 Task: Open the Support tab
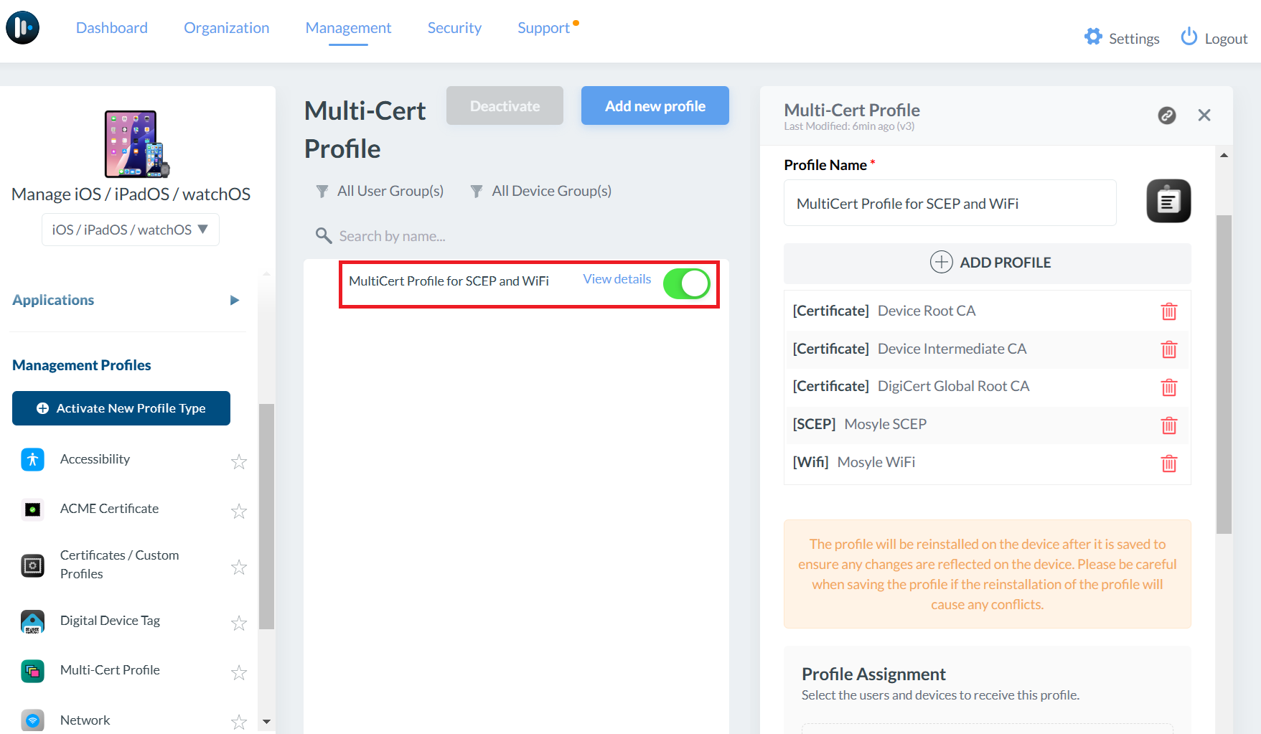(x=543, y=28)
